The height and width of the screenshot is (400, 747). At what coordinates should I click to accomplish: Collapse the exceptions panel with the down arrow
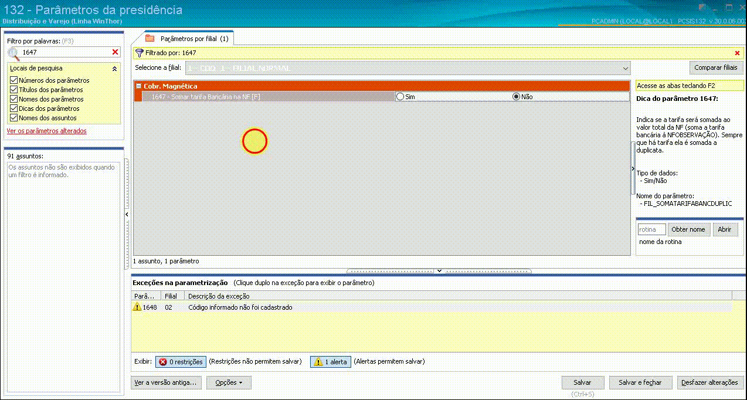click(439, 271)
